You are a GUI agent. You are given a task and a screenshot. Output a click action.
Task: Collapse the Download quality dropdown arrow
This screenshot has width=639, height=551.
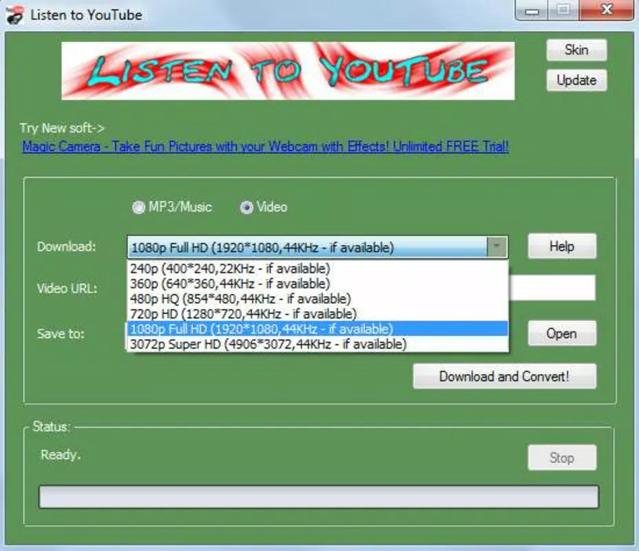[x=496, y=247]
